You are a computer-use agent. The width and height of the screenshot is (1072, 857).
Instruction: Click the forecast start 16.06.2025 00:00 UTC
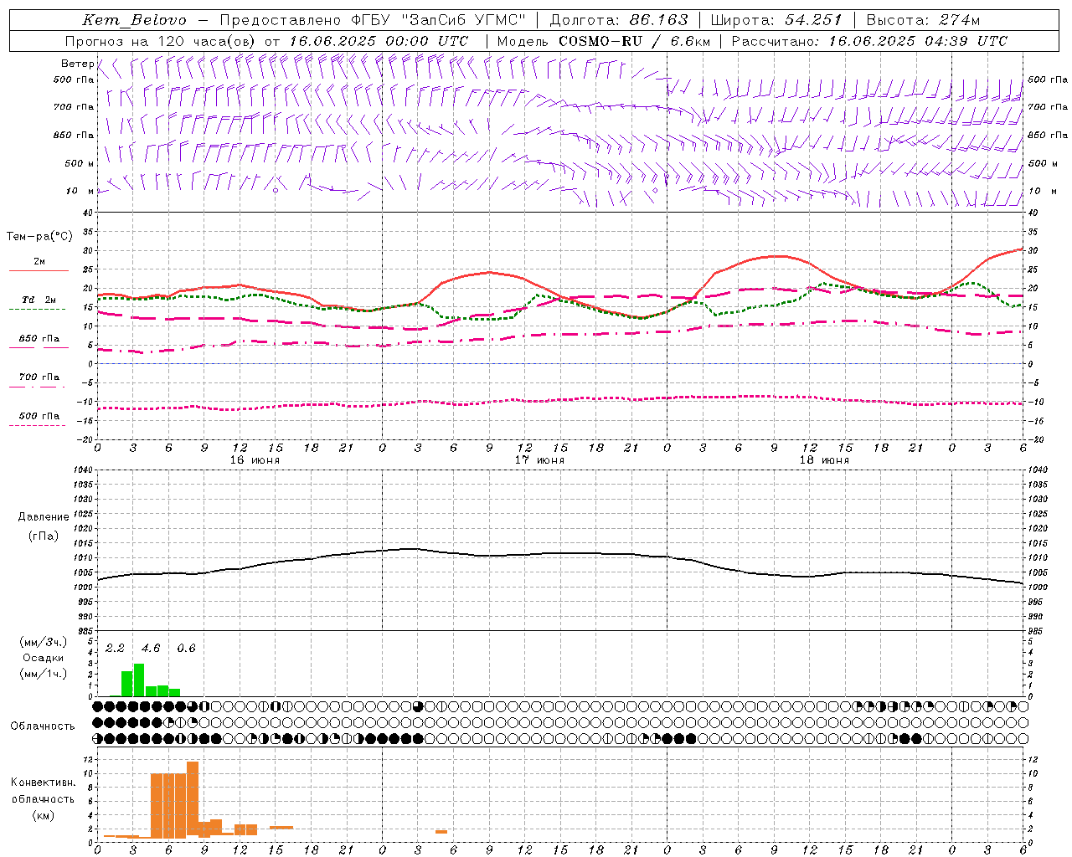pyautogui.click(x=379, y=41)
